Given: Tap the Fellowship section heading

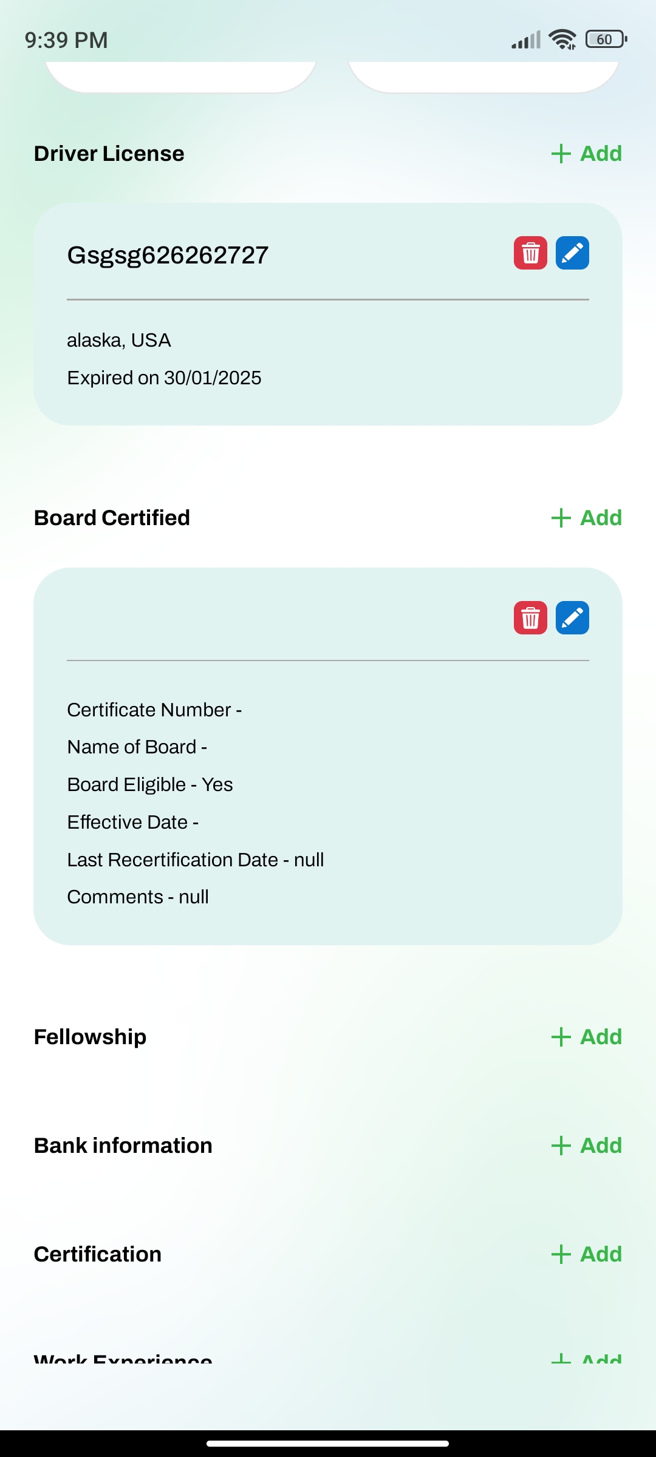Looking at the screenshot, I should click(90, 1037).
